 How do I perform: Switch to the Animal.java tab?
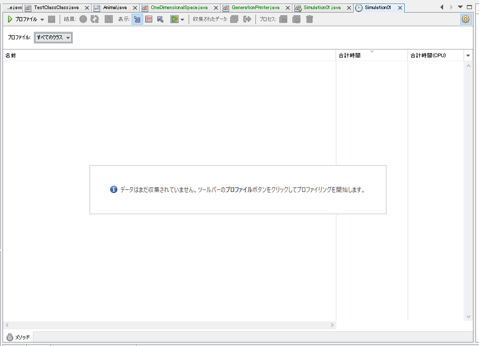115,8
